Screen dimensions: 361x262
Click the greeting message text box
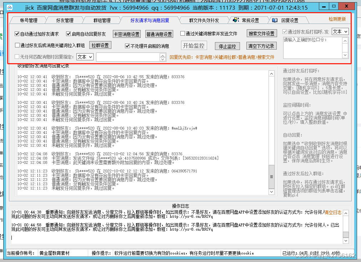click(x=313, y=48)
